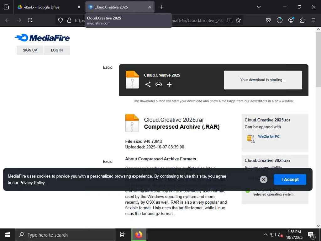Image resolution: width=321 pixels, height=241 pixels.
Task: Dismiss the cookie banner with X
Action: [x=263, y=179]
